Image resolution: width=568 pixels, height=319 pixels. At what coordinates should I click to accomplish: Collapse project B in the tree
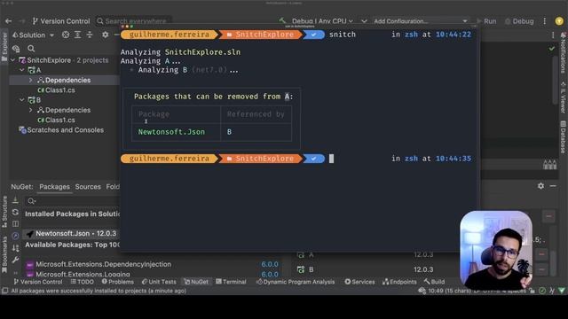coord(21,100)
